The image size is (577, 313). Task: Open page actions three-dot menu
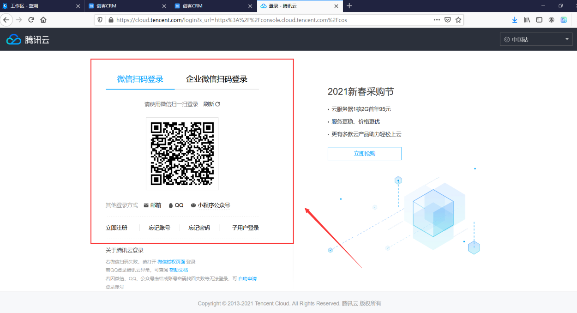point(437,20)
